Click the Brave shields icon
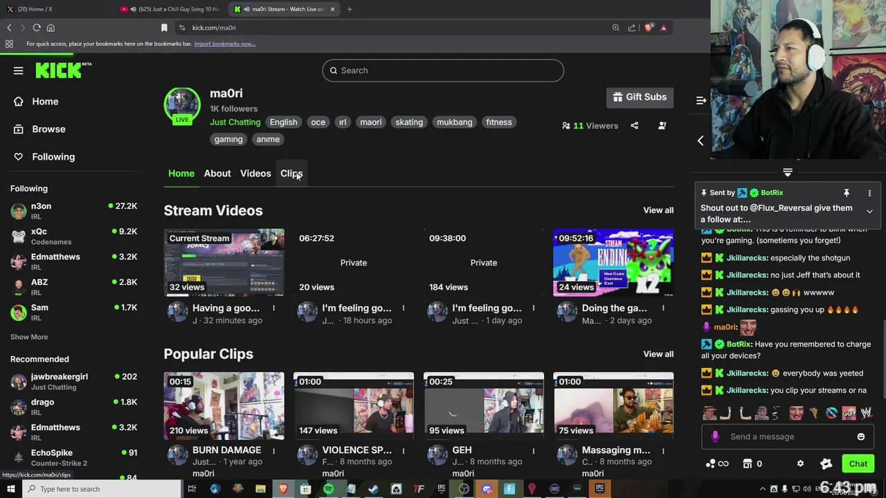The image size is (886, 498). [649, 28]
